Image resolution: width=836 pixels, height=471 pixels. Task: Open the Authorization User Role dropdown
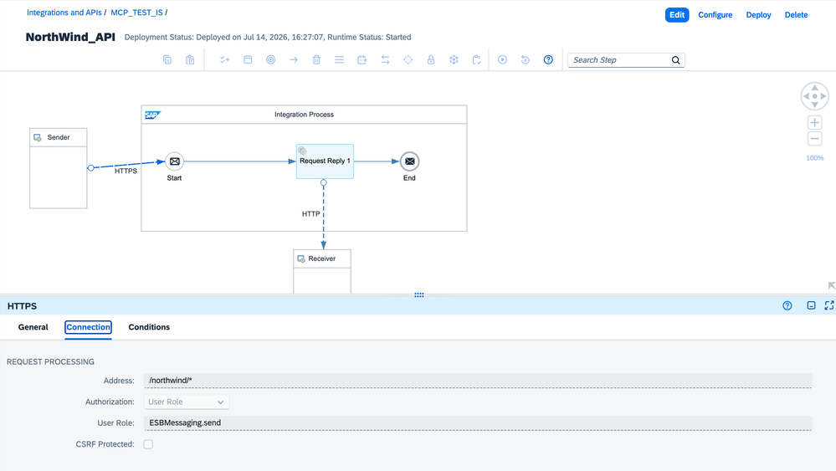(186, 402)
